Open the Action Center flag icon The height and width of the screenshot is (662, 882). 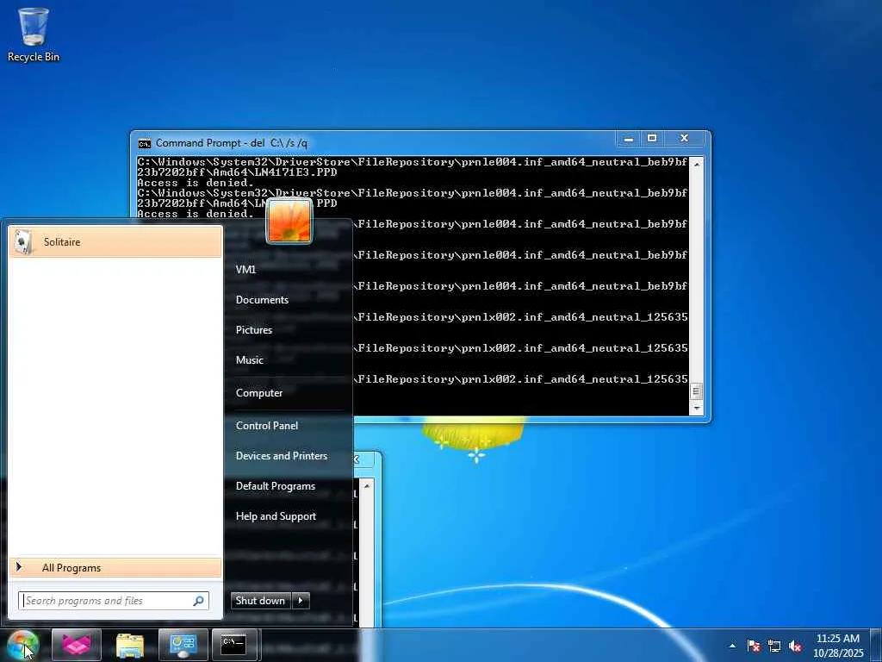[x=754, y=646]
